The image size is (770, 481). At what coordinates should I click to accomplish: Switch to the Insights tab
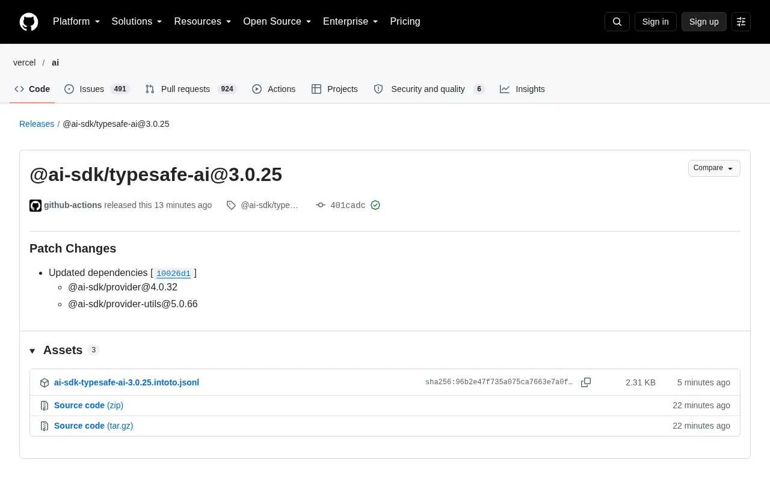click(x=522, y=89)
